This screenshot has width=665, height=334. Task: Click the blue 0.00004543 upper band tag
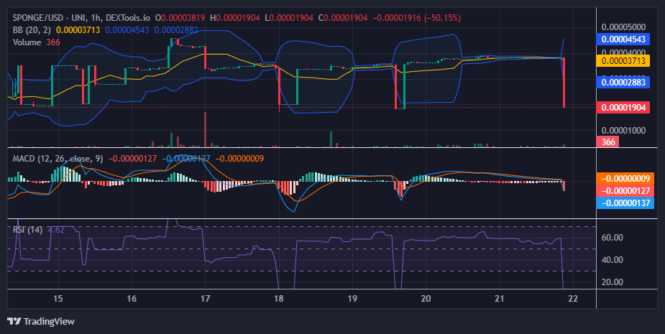(623, 40)
